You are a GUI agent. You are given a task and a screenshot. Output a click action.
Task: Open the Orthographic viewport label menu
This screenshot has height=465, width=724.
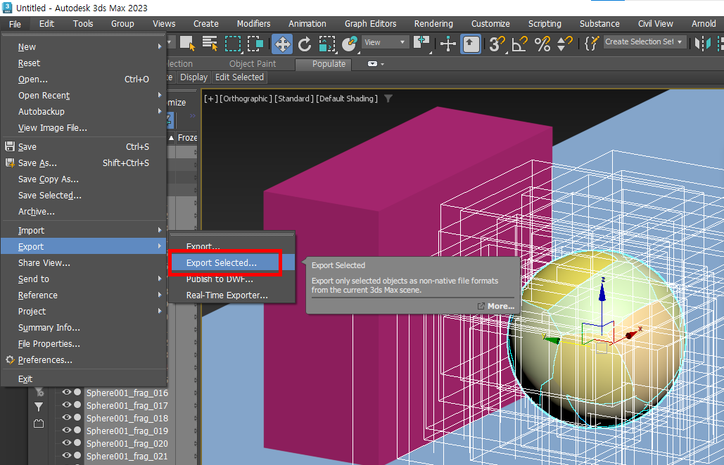246,98
